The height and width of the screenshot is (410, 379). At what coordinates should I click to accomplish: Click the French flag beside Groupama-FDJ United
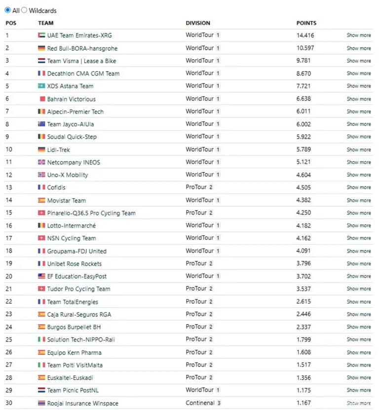pos(41,251)
